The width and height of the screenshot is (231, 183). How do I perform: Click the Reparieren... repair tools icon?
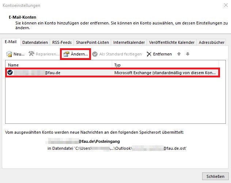tap(32, 54)
